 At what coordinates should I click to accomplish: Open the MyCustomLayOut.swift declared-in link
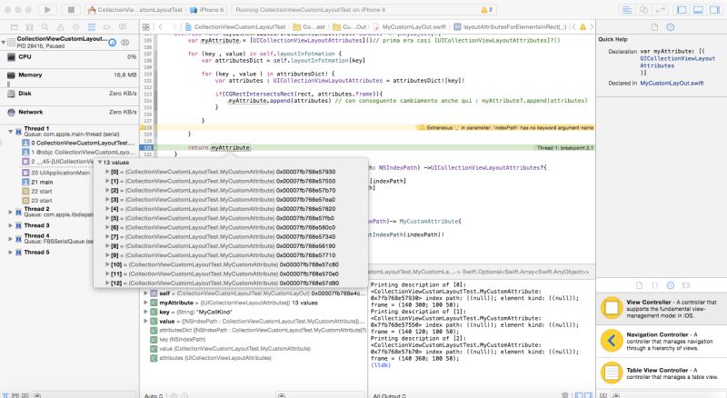(x=672, y=83)
